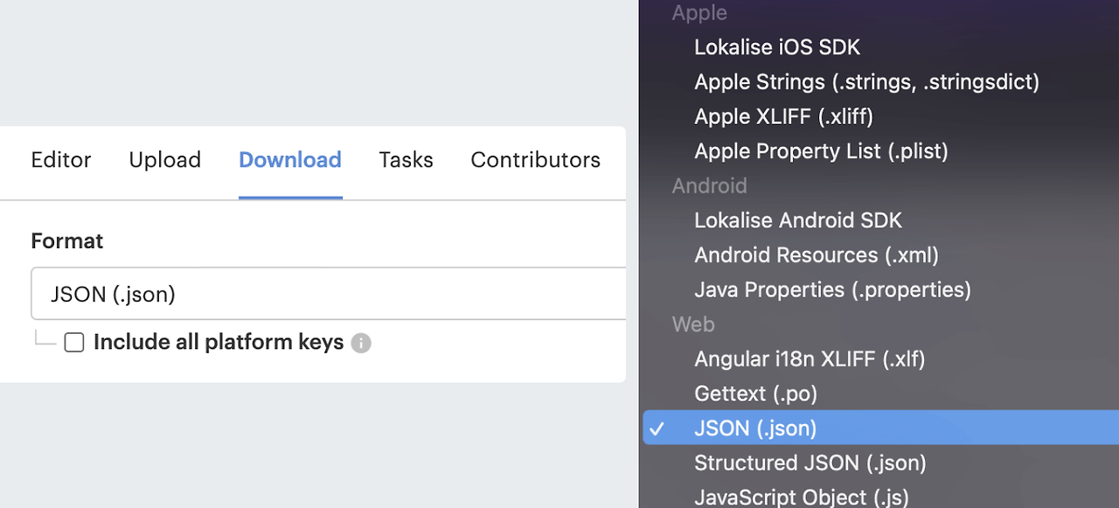Open the Format dropdown field
Screen dimensions: 1119x508
click(x=328, y=295)
